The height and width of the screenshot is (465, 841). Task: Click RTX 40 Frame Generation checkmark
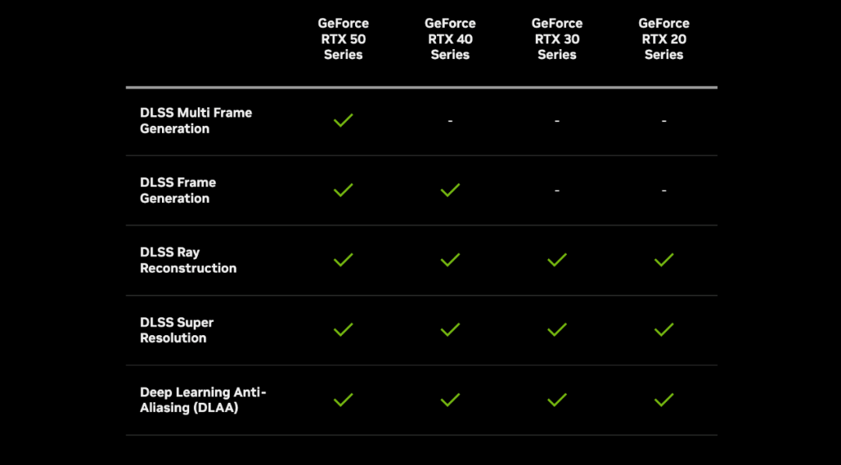click(450, 190)
